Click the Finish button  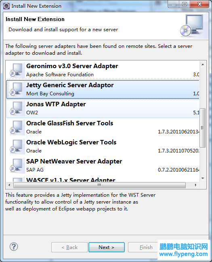click(143, 247)
